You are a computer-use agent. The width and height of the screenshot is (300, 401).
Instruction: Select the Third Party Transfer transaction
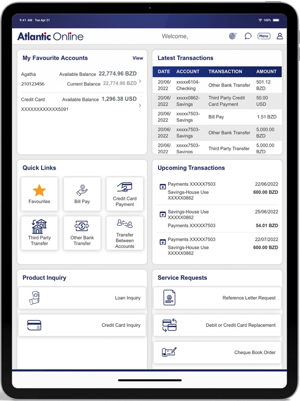click(x=229, y=149)
